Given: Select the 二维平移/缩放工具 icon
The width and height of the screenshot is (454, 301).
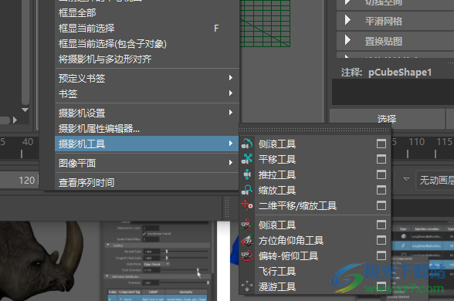Looking at the screenshot, I should point(247,205).
